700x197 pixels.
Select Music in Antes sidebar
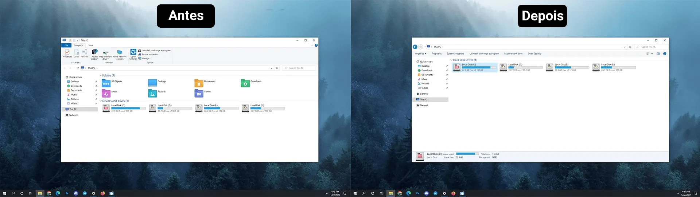click(72, 95)
